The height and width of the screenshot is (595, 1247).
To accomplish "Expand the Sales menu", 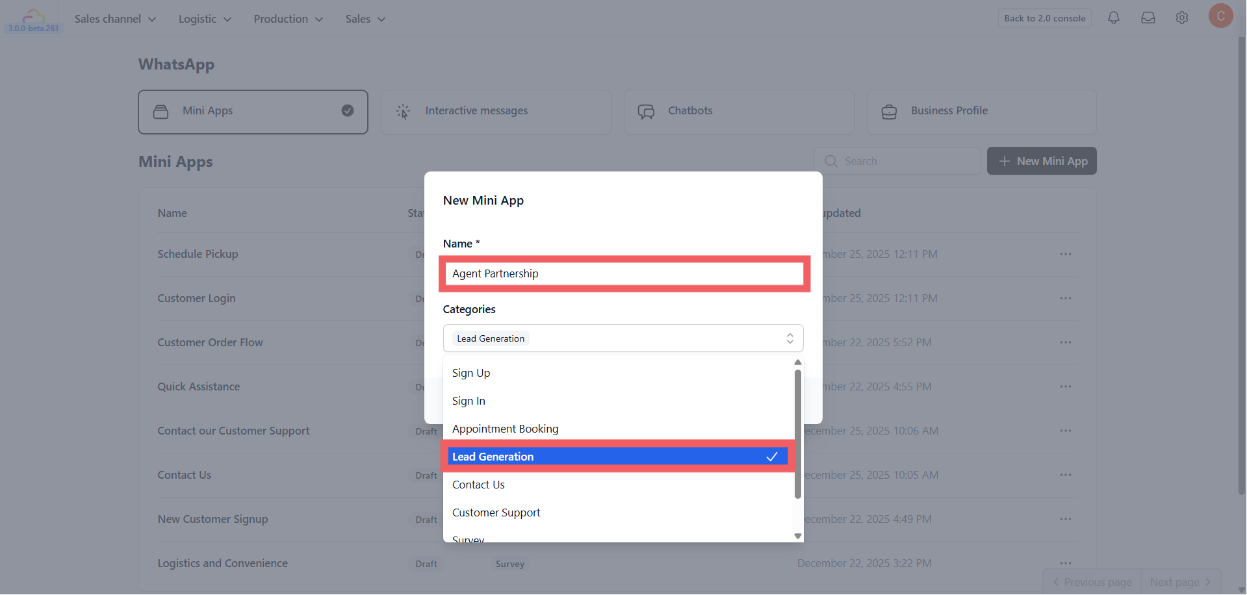I will click(365, 19).
